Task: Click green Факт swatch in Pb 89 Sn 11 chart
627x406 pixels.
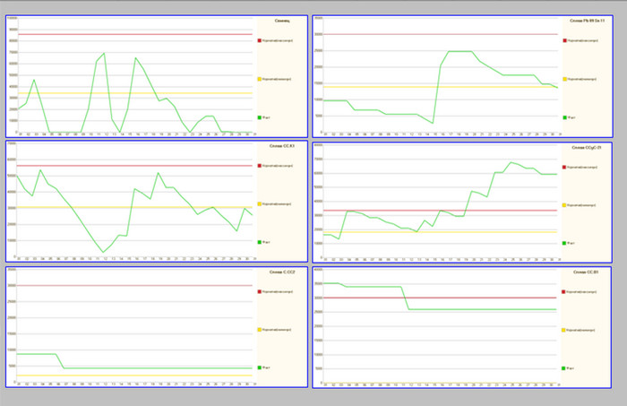Action: point(565,117)
